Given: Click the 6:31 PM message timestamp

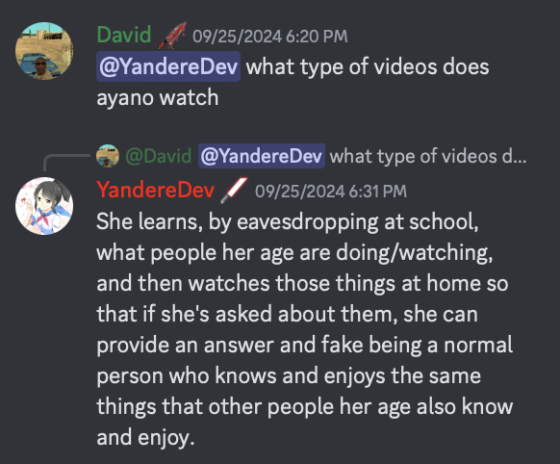Looking at the screenshot, I should [331, 192].
